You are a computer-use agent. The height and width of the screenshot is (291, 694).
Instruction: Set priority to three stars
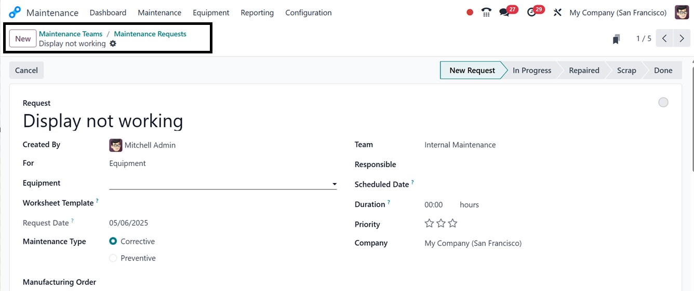tap(453, 224)
